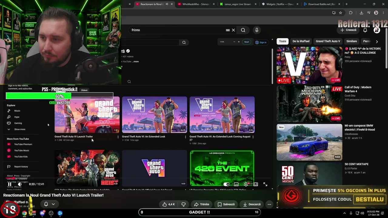Like the video with 4,4 K likes
Viewport: 388px width, 218px height.
click(169, 204)
